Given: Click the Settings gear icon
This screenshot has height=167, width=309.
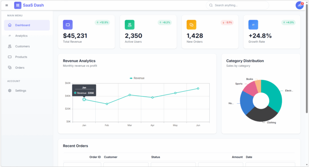Looking at the screenshot, I should 10,91.
